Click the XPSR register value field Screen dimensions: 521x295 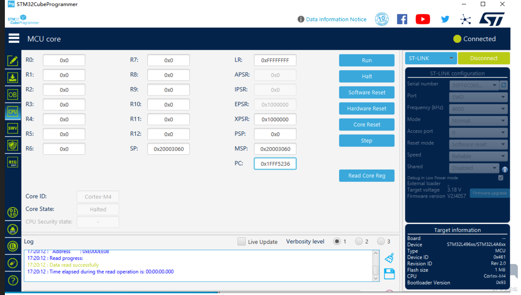click(x=275, y=119)
